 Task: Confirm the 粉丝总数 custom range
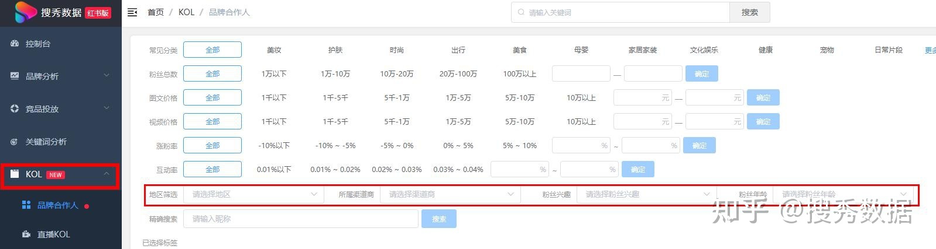[701, 73]
